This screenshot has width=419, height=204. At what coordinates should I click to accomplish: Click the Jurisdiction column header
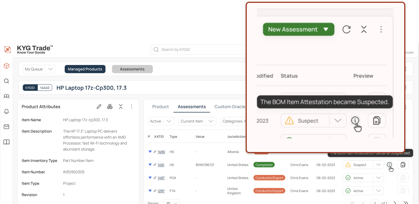coord(237,137)
